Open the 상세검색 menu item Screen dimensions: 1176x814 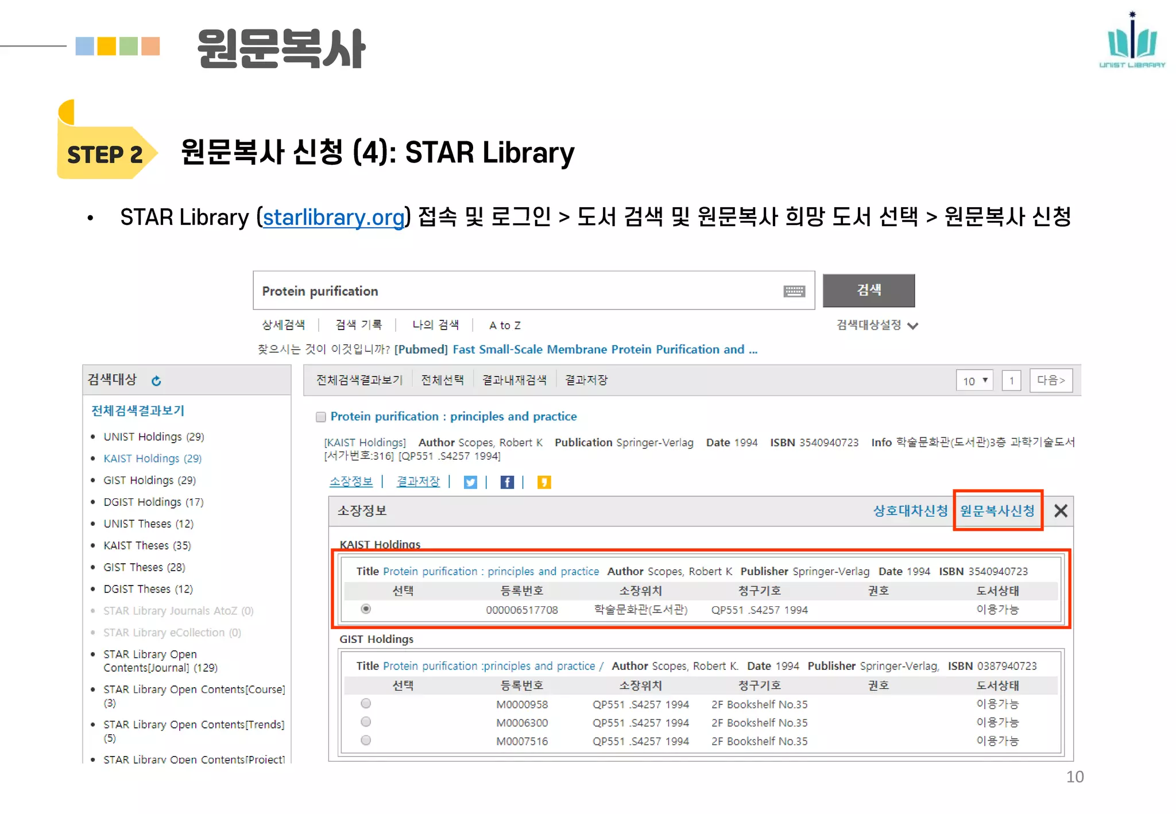click(x=283, y=325)
